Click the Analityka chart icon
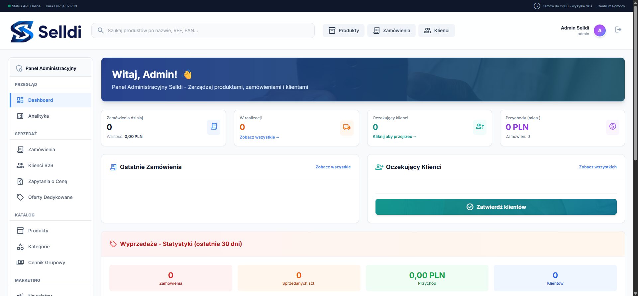638x296 pixels. 20,116
